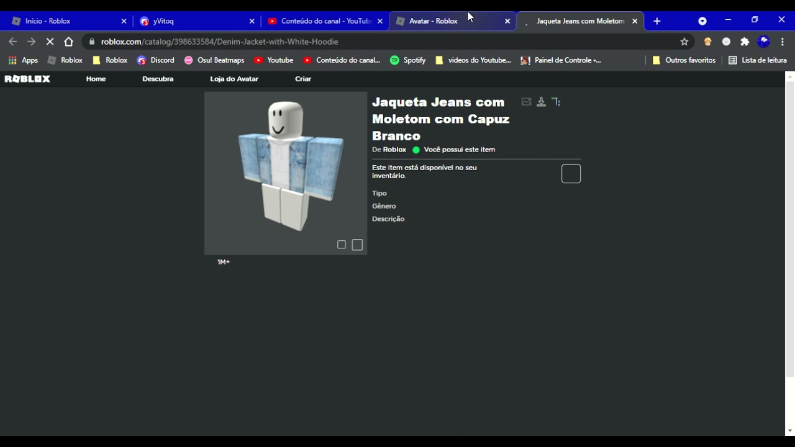Click the mushroom character extension icon

pyautogui.click(x=707, y=42)
